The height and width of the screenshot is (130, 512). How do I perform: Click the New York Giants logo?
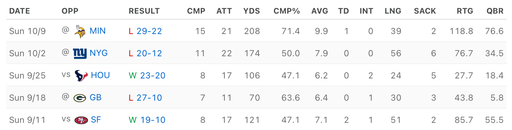[x=80, y=53]
